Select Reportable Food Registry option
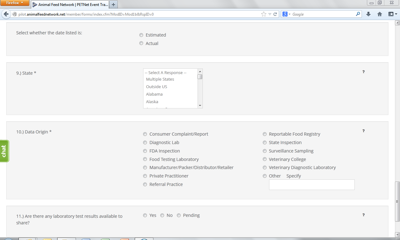Screen dimensions: 400x240 [x=265, y=134]
